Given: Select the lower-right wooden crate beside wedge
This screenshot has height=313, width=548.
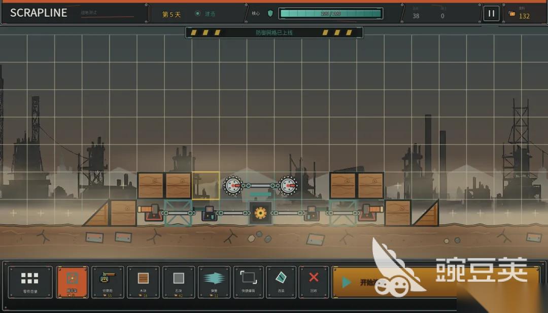Looking at the screenshot, I should pyautogui.click(x=398, y=213).
